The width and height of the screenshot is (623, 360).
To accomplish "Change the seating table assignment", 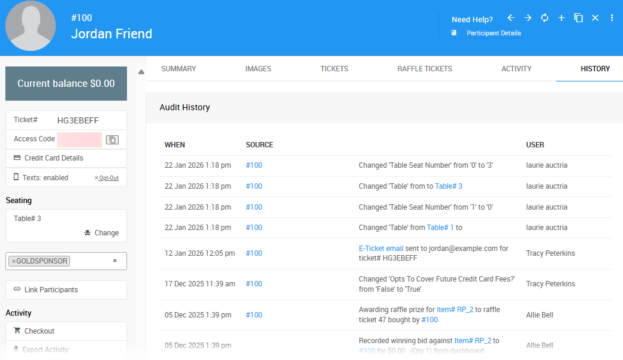I will pyautogui.click(x=101, y=233).
